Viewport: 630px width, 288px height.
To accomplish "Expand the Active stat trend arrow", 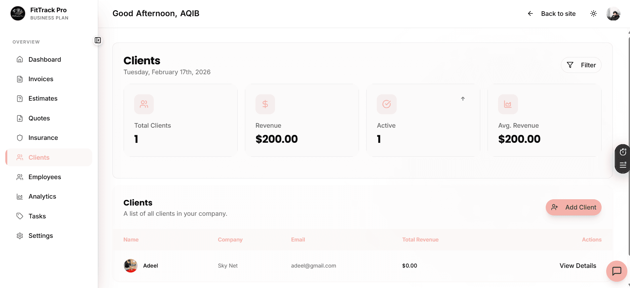I will (463, 99).
